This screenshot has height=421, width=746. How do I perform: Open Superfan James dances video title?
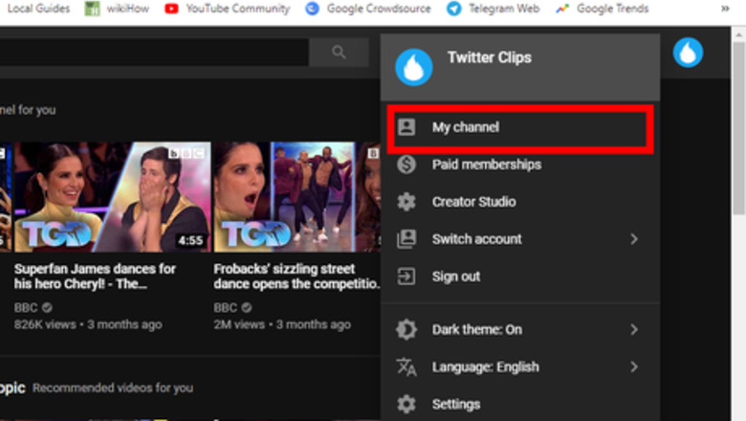(x=95, y=277)
